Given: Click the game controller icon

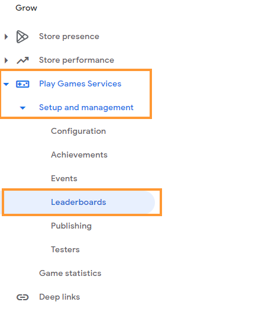Looking at the screenshot, I should coord(22,84).
